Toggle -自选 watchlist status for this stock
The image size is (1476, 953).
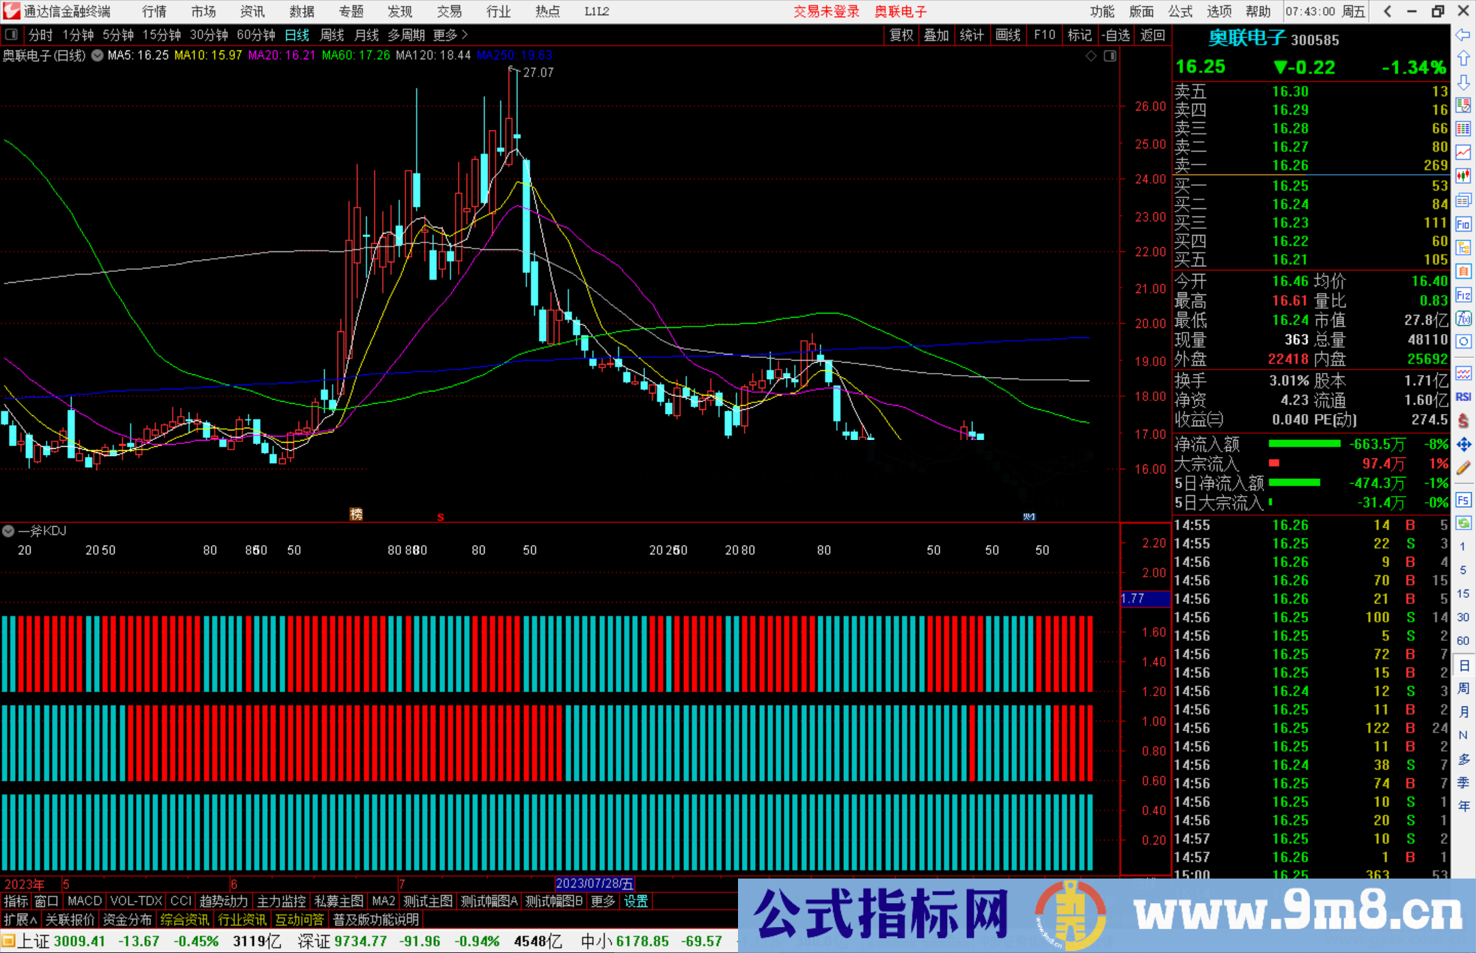click(1116, 35)
